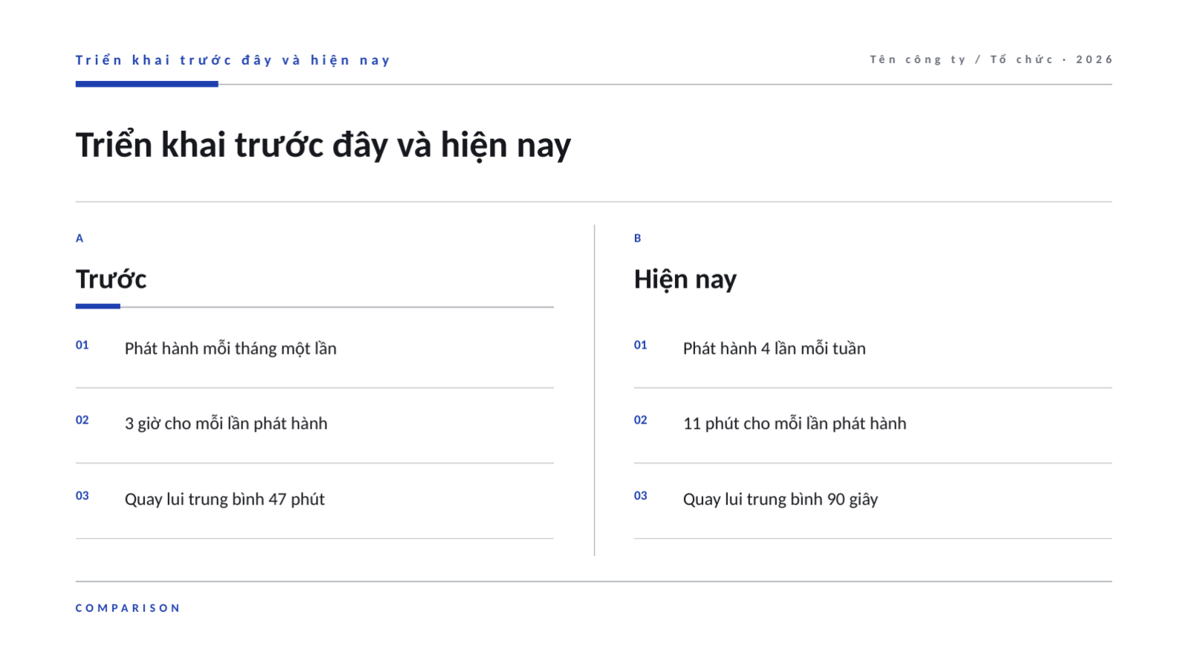Click number '01' beside 'Phát hành mỗi tháng một lần'

83,345
